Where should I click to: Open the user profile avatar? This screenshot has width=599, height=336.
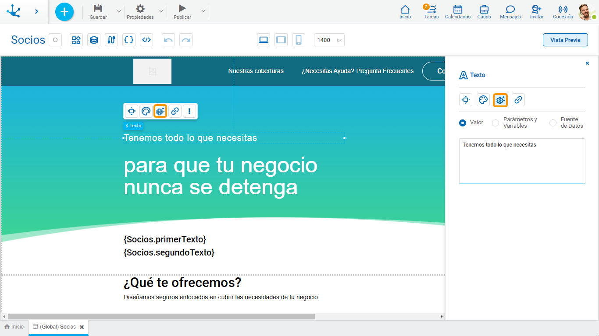pyautogui.click(x=586, y=12)
